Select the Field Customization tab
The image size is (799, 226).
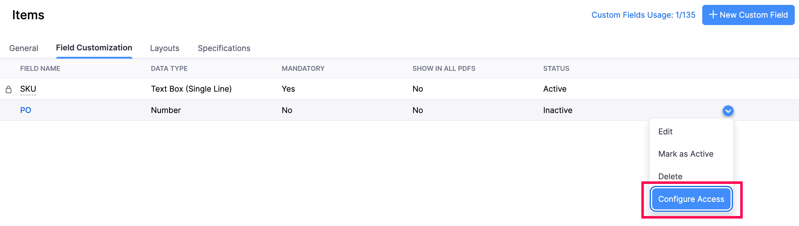click(94, 48)
